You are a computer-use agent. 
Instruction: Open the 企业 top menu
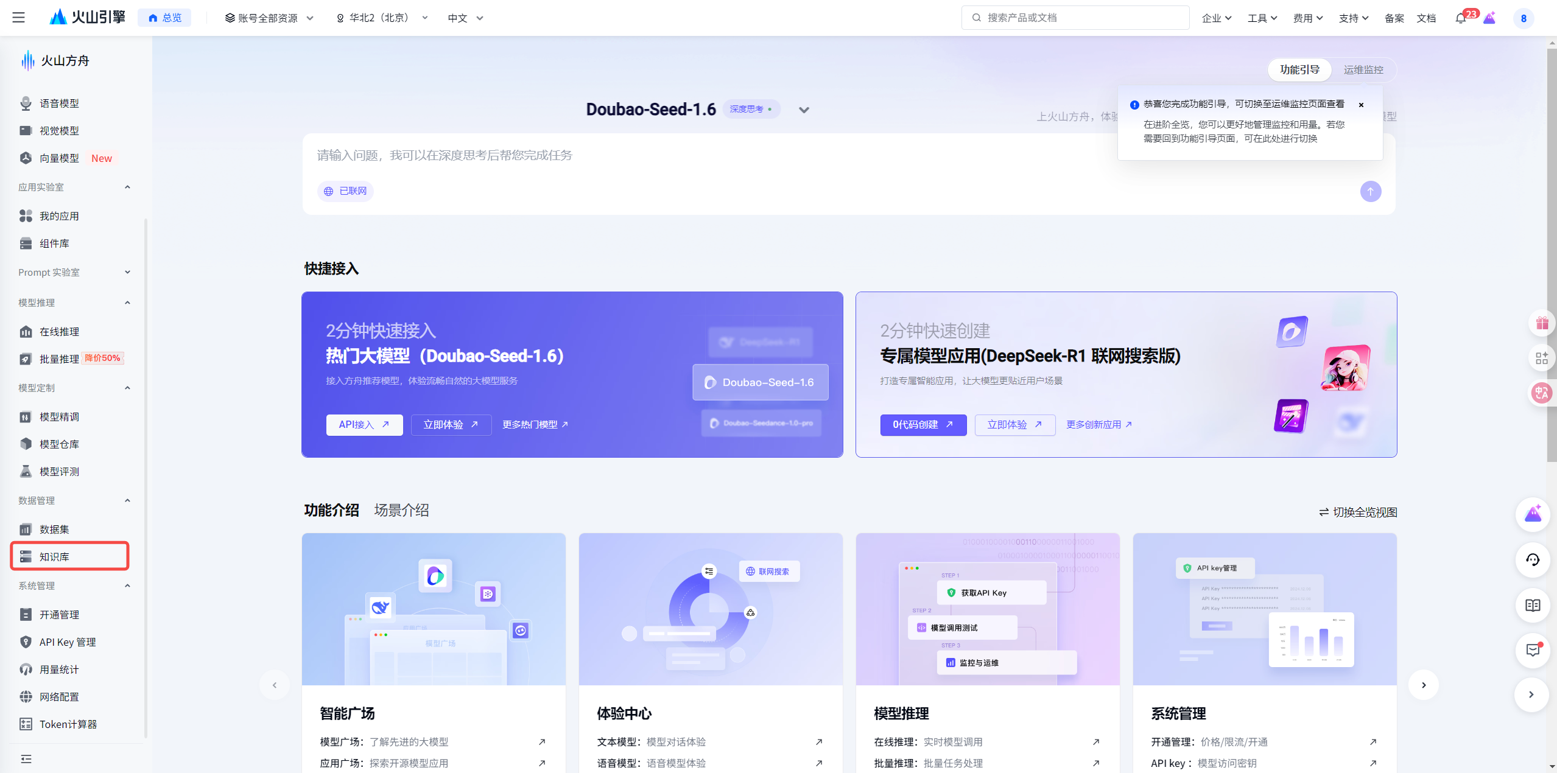pyautogui.click(x=1217, y=18)
